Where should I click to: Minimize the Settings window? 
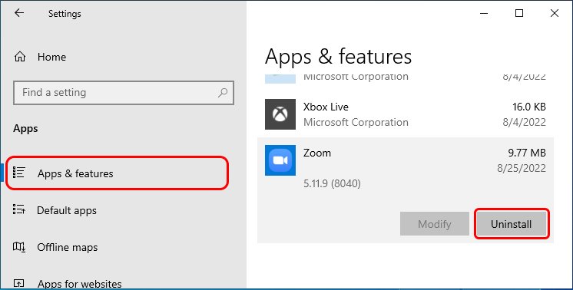coord(483,14)
